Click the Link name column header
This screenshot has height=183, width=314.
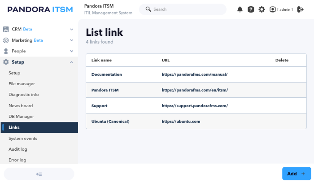pyautogui.click(x=101, y=60)
